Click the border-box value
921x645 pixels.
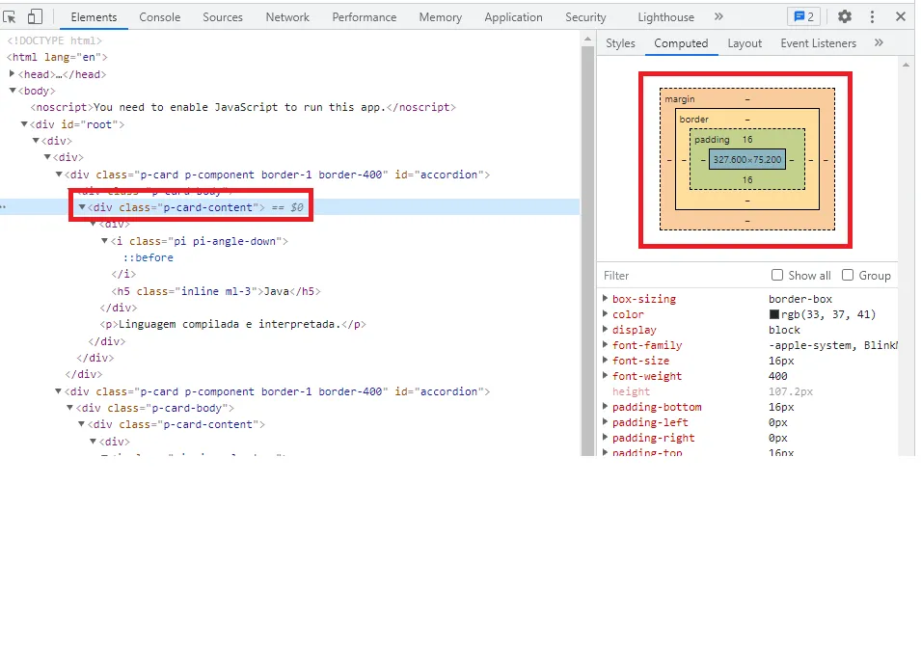800,299
